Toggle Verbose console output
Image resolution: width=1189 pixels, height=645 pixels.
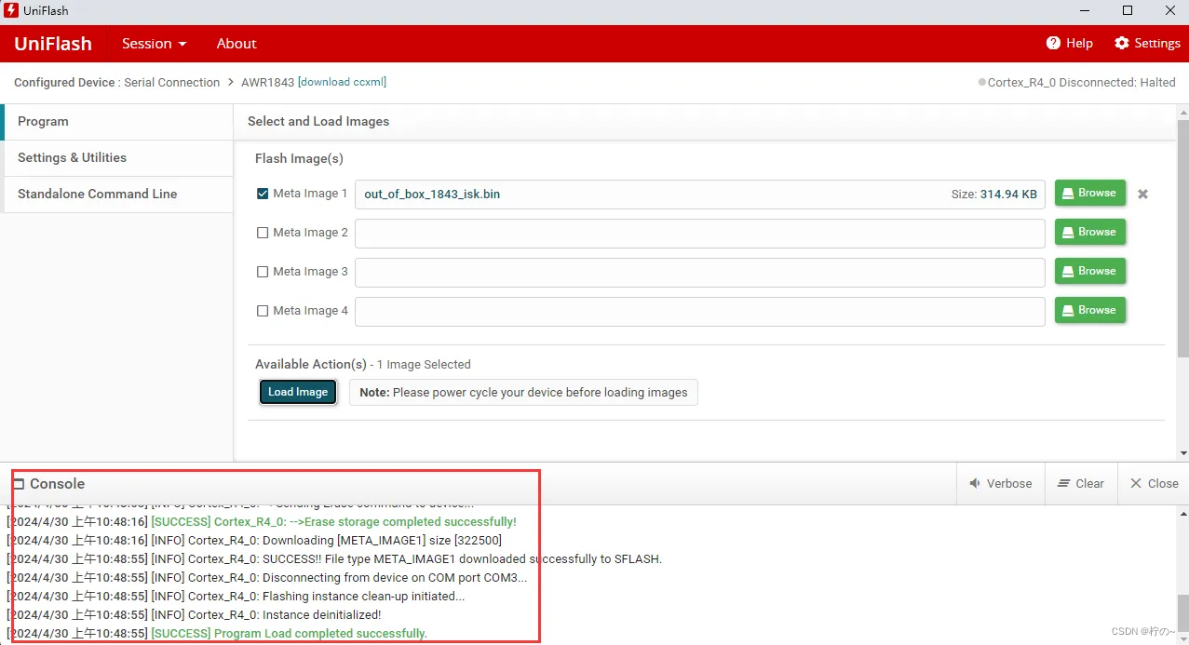1001,484
